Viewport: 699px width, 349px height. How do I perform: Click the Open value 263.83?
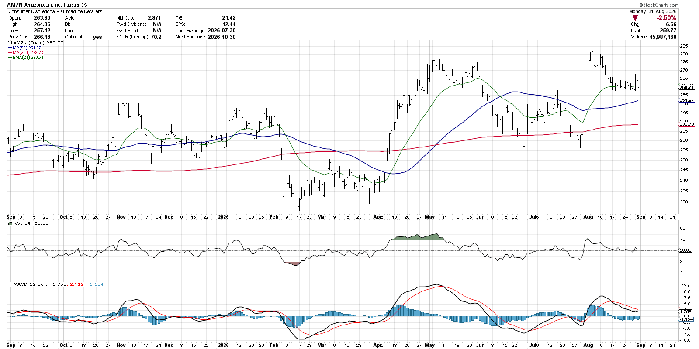click(x=42, y=18)
